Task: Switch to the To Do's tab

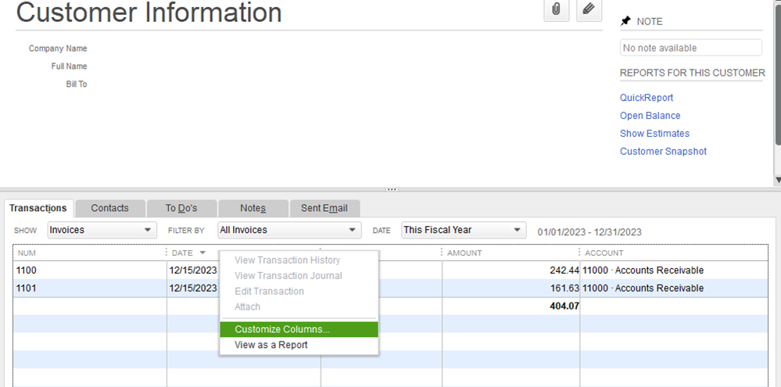Action: tap(181, 208)
